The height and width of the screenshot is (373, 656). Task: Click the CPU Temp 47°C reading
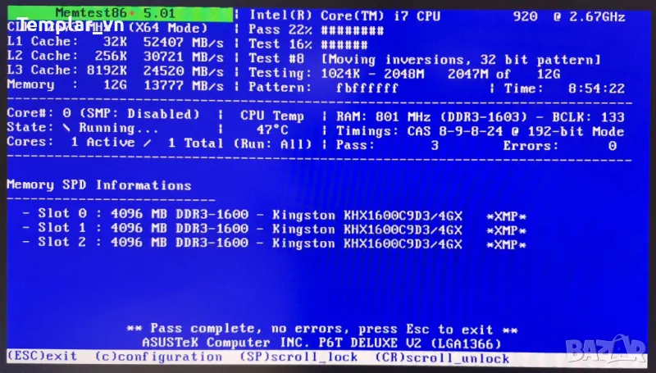pyautogui.click(x=271, y=130)
